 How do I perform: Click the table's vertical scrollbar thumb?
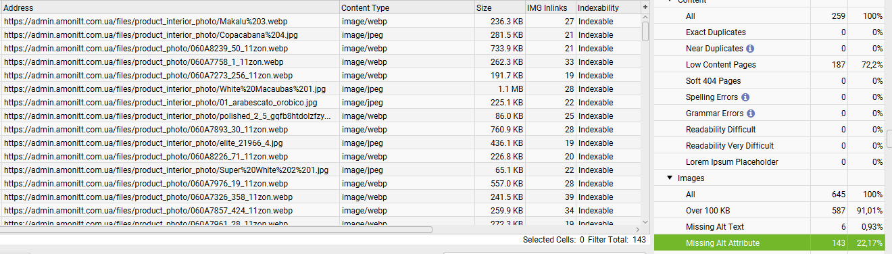tap(645, 32)
